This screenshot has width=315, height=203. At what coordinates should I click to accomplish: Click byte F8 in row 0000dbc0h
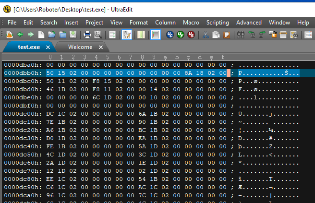pos(96,81)
